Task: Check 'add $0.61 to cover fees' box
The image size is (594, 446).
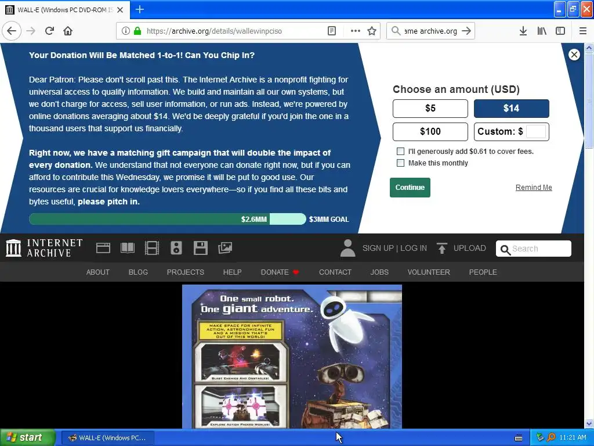Action: [x=400, y=152]
